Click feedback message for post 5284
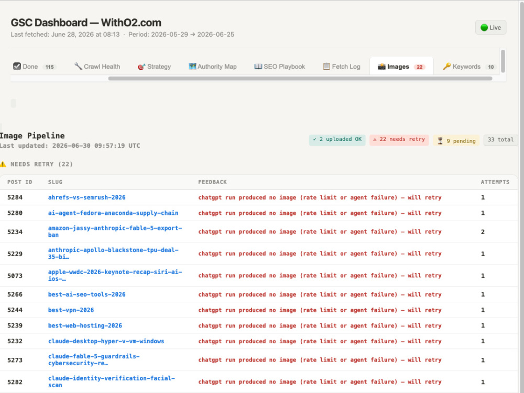This screenshot has width=524, height=393. [x=320, y=197]
